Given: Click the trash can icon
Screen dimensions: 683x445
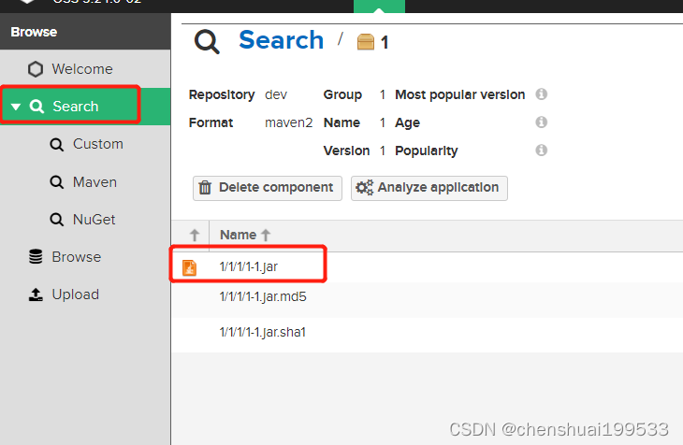Looking at the screenshot, I should (x=205, y=188).
